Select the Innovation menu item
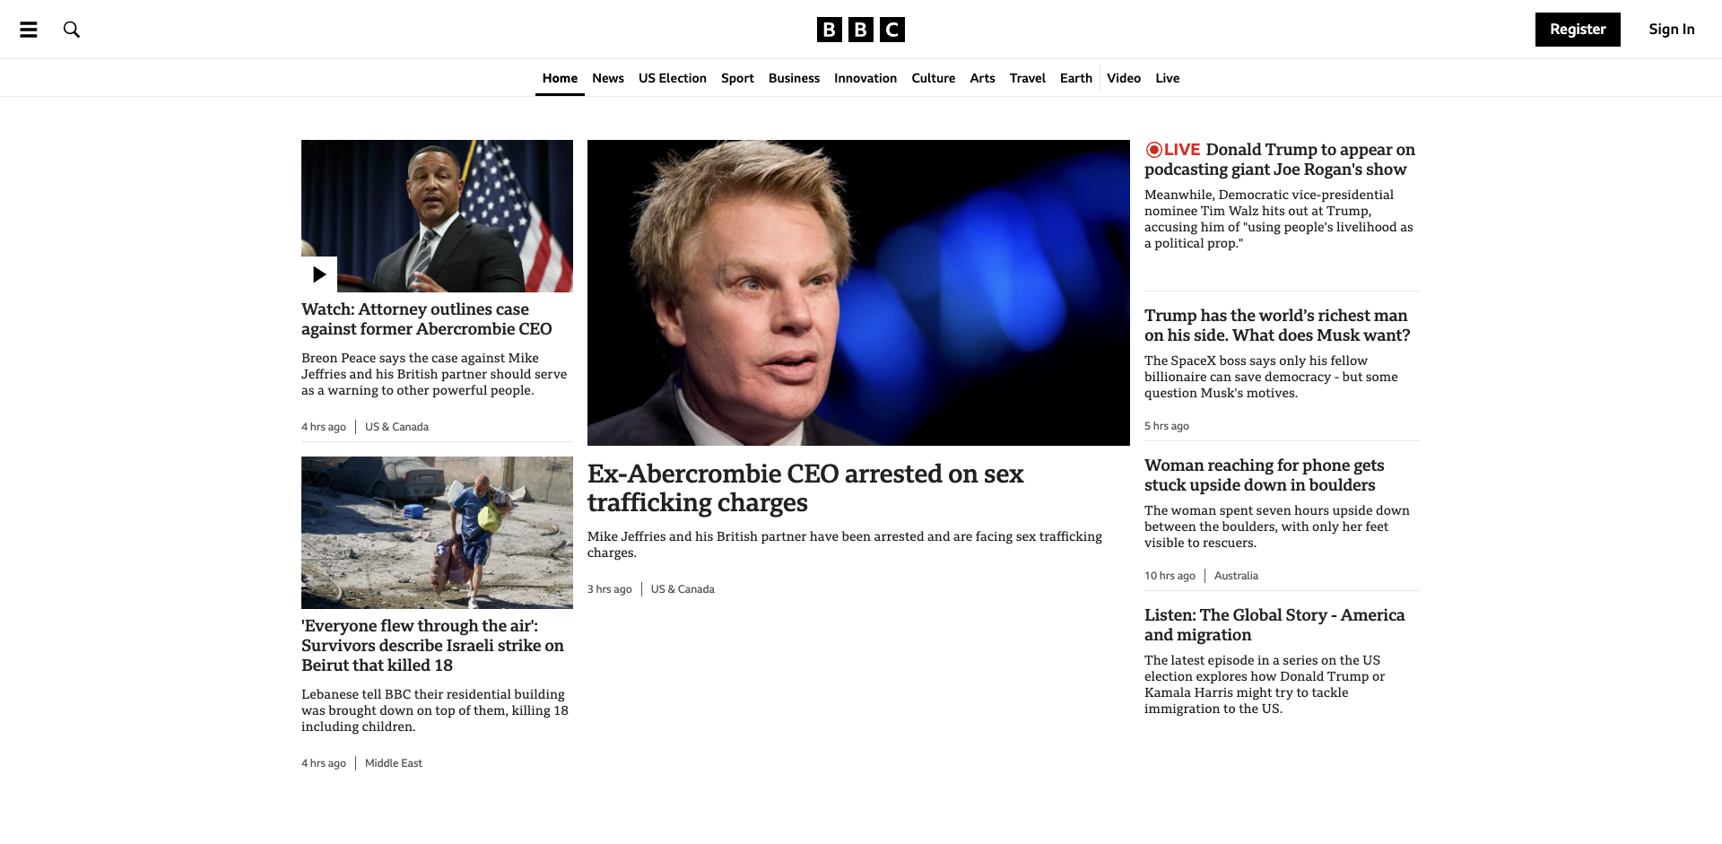 tap(865, 78)
